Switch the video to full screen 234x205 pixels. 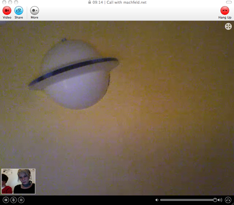[228, 27]
